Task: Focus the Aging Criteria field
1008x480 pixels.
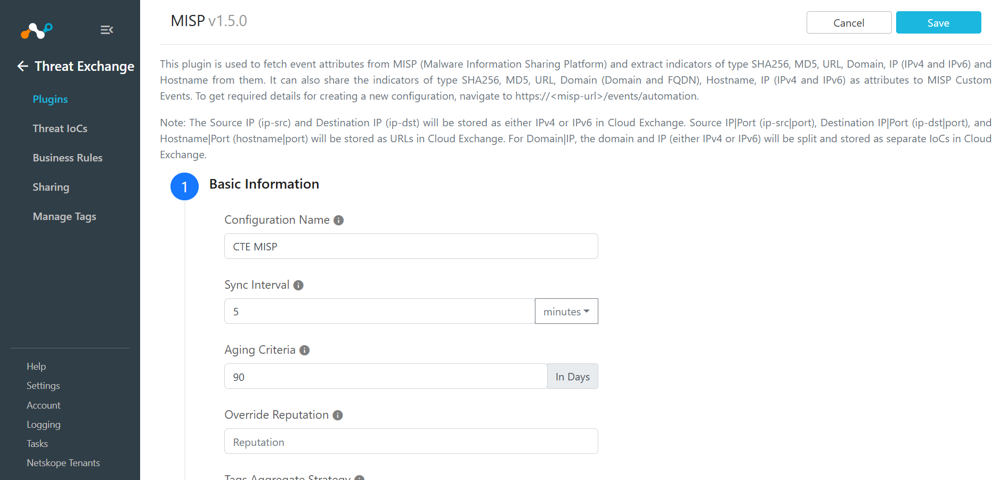Action: pos(386,376)
